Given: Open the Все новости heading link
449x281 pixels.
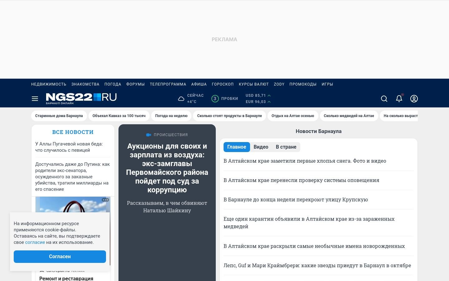Looking at the screenshot, I should pos(73,132).
